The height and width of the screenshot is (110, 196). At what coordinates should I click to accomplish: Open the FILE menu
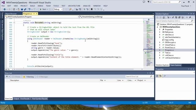click(x=3, y=6)
